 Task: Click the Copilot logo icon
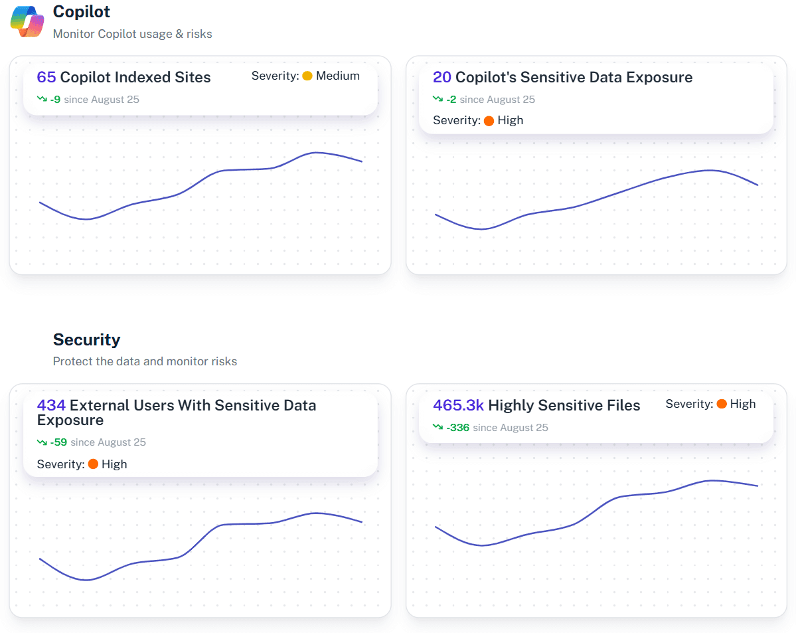(x=27, y=22)
